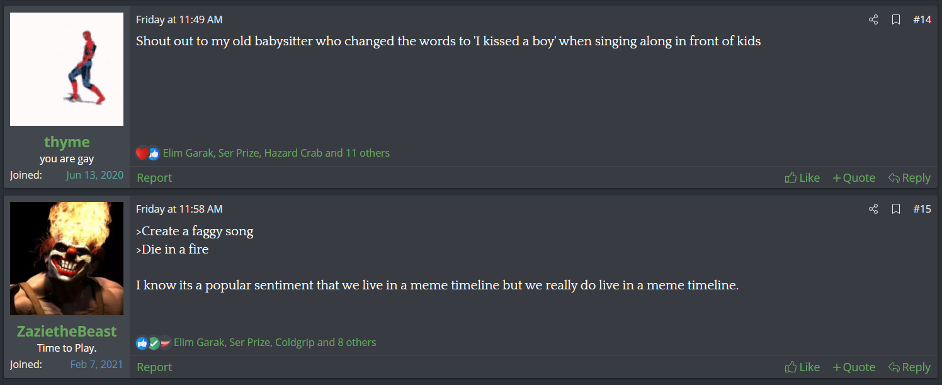
Task: Click the green checkmark reaction icon on post #15
Action: 154,343
